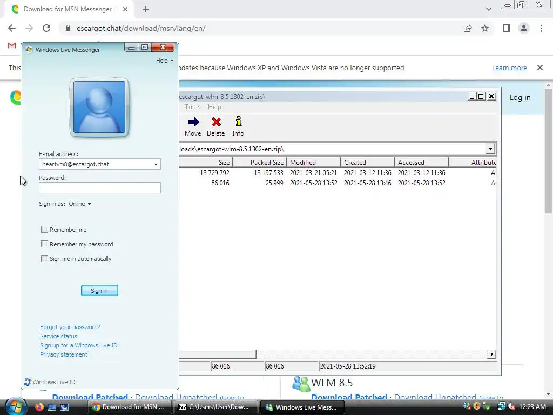Click the Messenger display picture
This screenshot has height=415, width=553.
[x=99, y=107]
